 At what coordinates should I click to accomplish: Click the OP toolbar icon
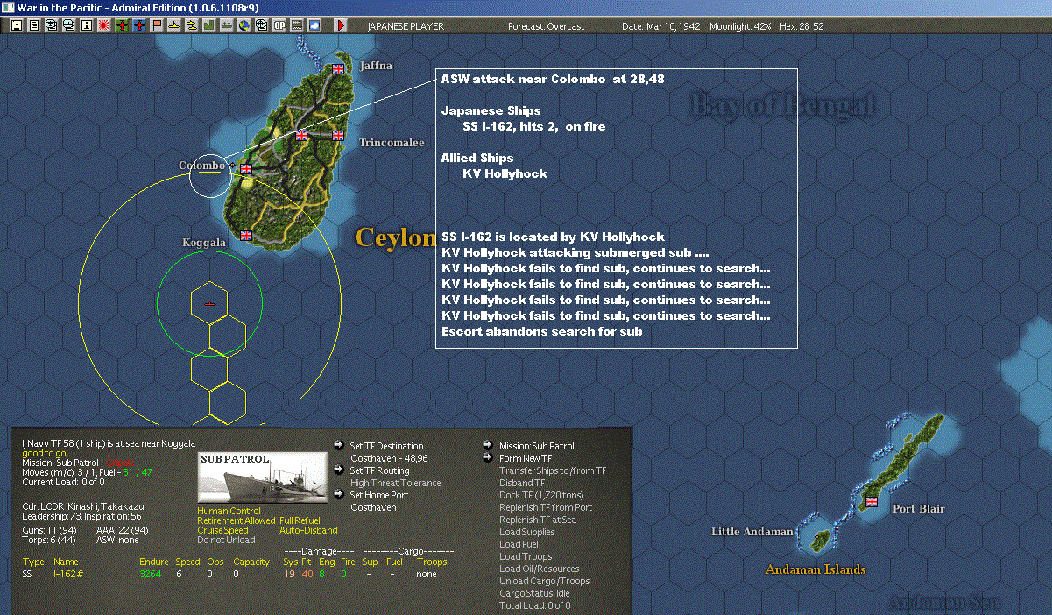279,25
